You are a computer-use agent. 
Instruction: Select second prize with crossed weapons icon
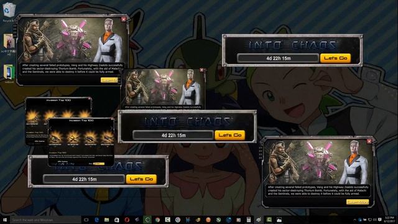(x=73, y=138)
